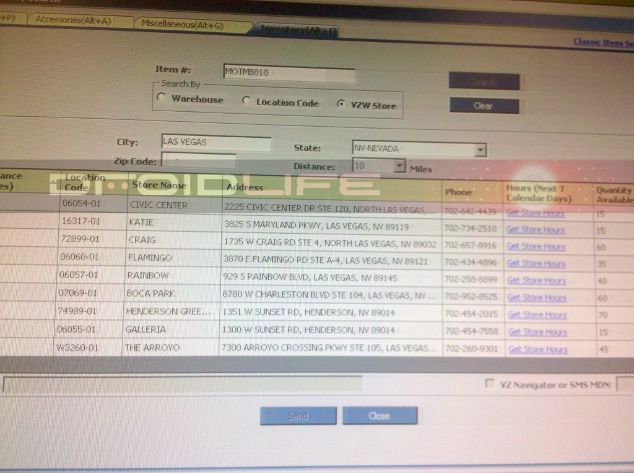The width and height of the screenshot is (634, 473).
Task: Click the RAINBOW store name cell
Action: click(147, 276)
